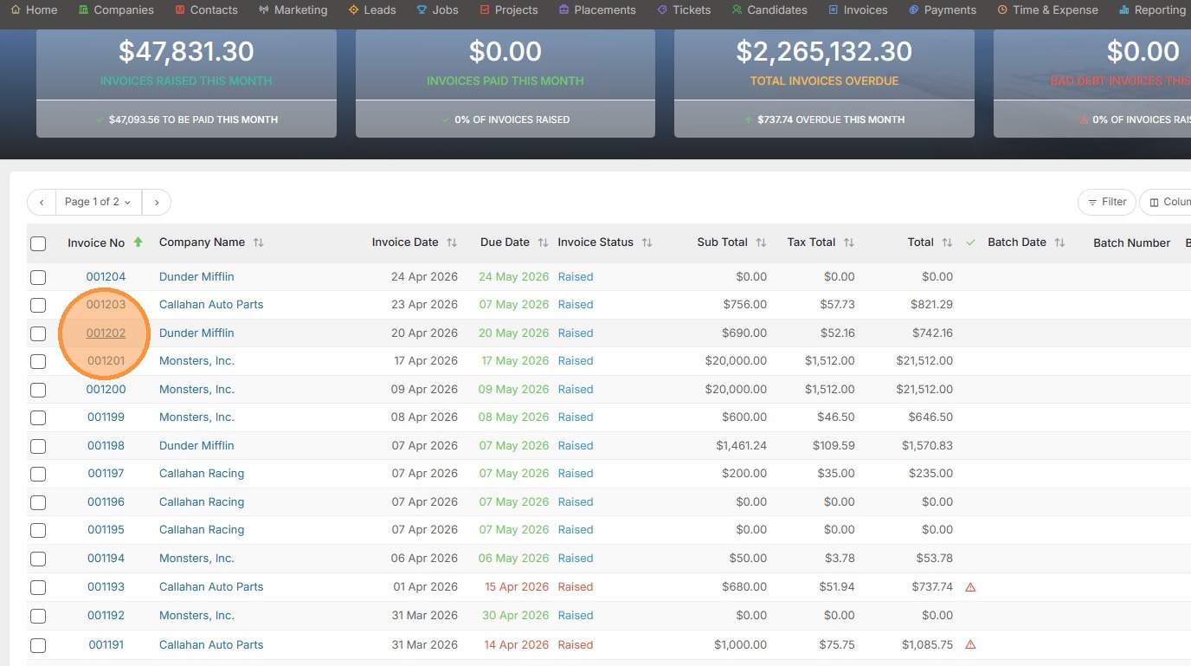This screenshot has height=666, width=1191.
Task: Open the Page 1 of 2 dropdown
Action: click(99, 202)
